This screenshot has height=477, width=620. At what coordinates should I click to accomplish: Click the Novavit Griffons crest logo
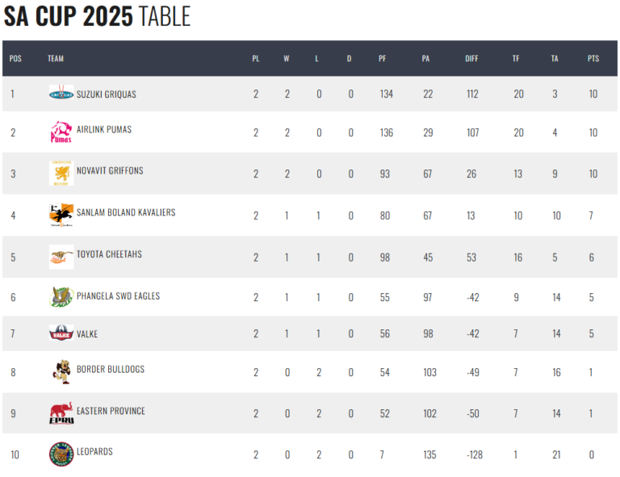[61, 173]
